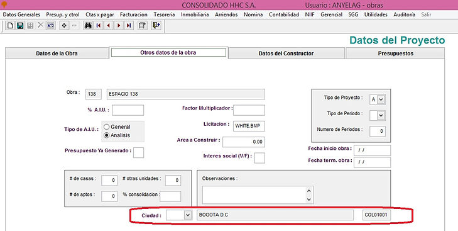Switch to the Presupuestos tab

click(x=396, y=54)
